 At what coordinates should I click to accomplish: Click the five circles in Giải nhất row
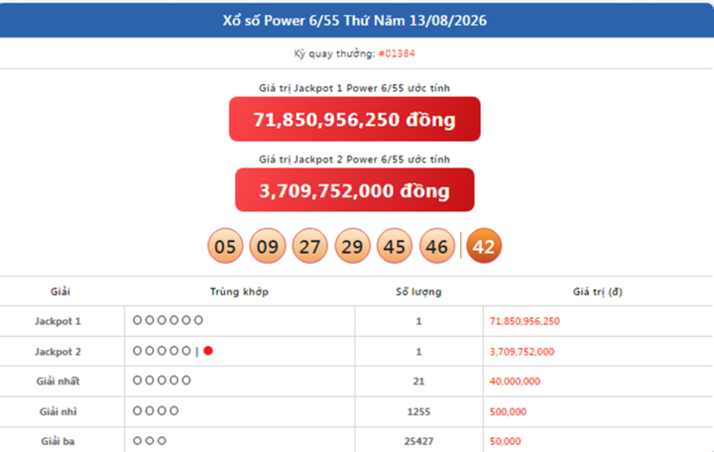coord(162,381)
